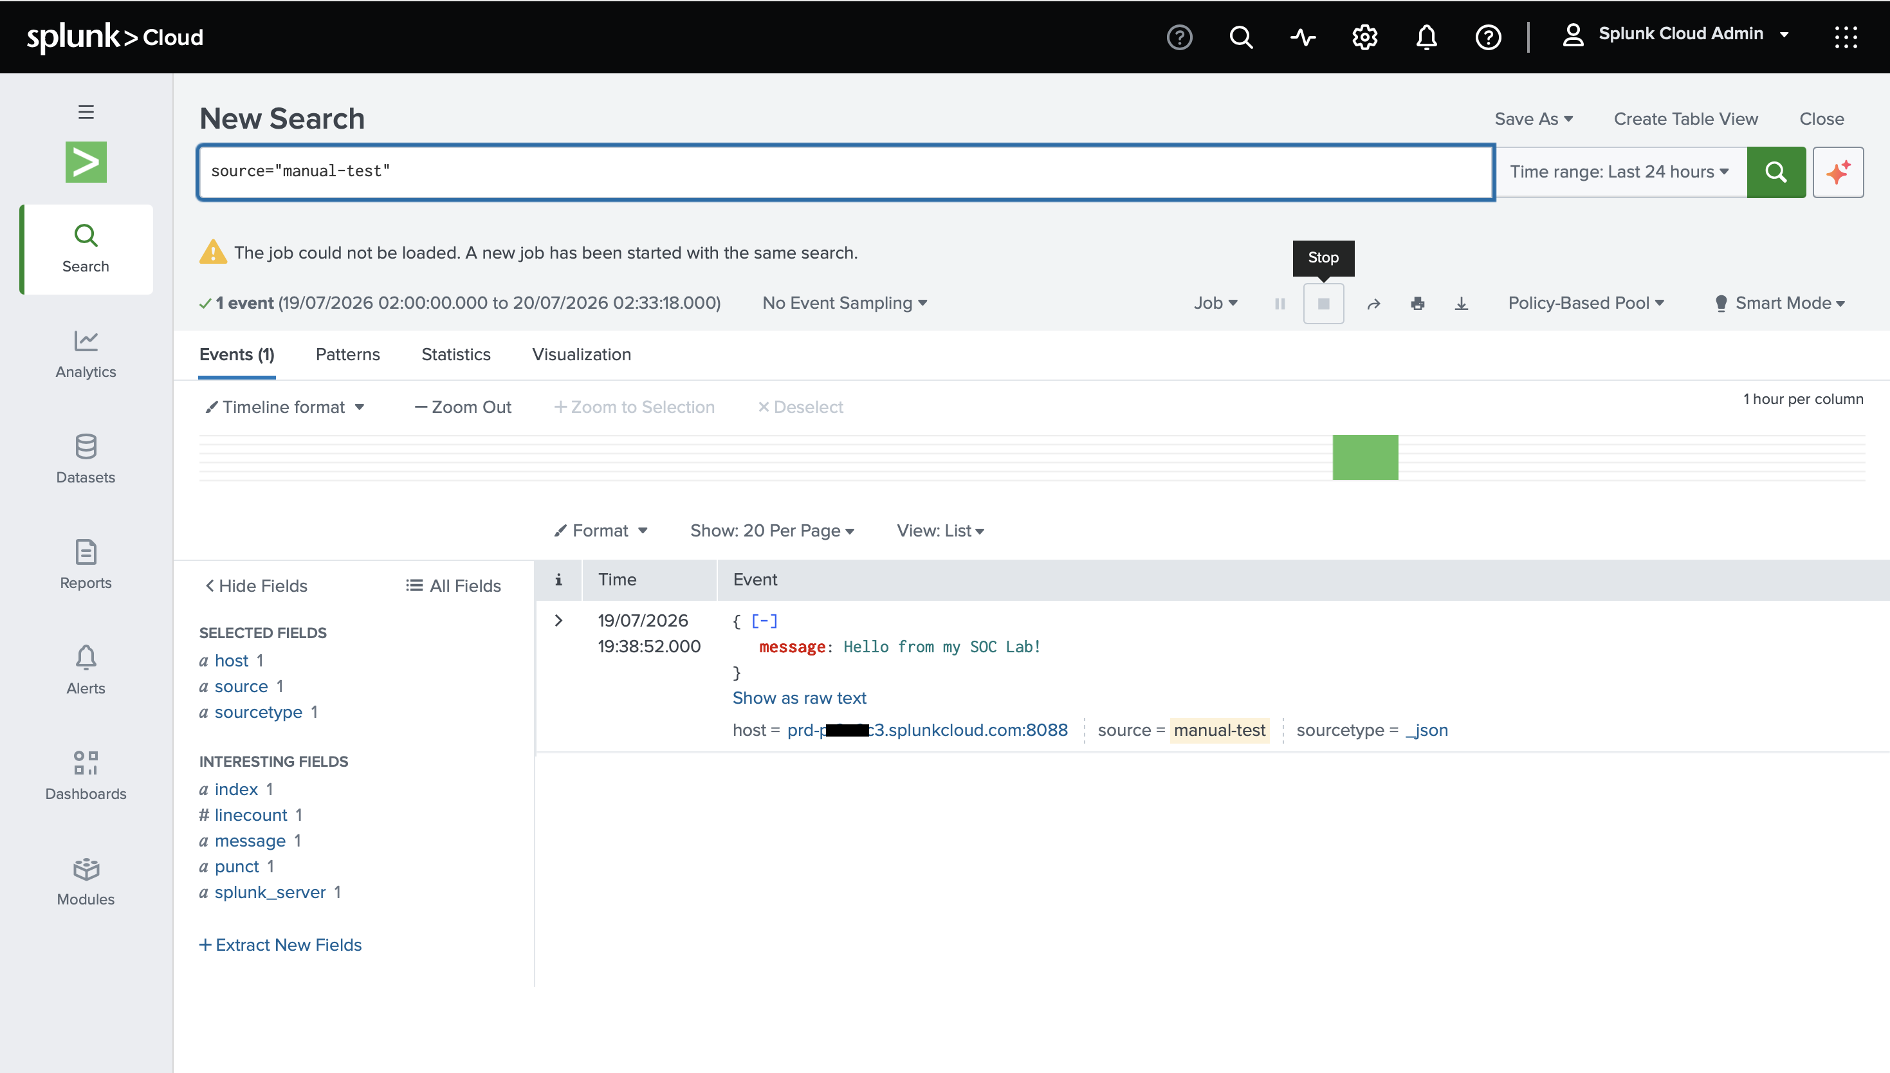
Task: Collapse the JSON event with [-]
Action: coord(764,621)
